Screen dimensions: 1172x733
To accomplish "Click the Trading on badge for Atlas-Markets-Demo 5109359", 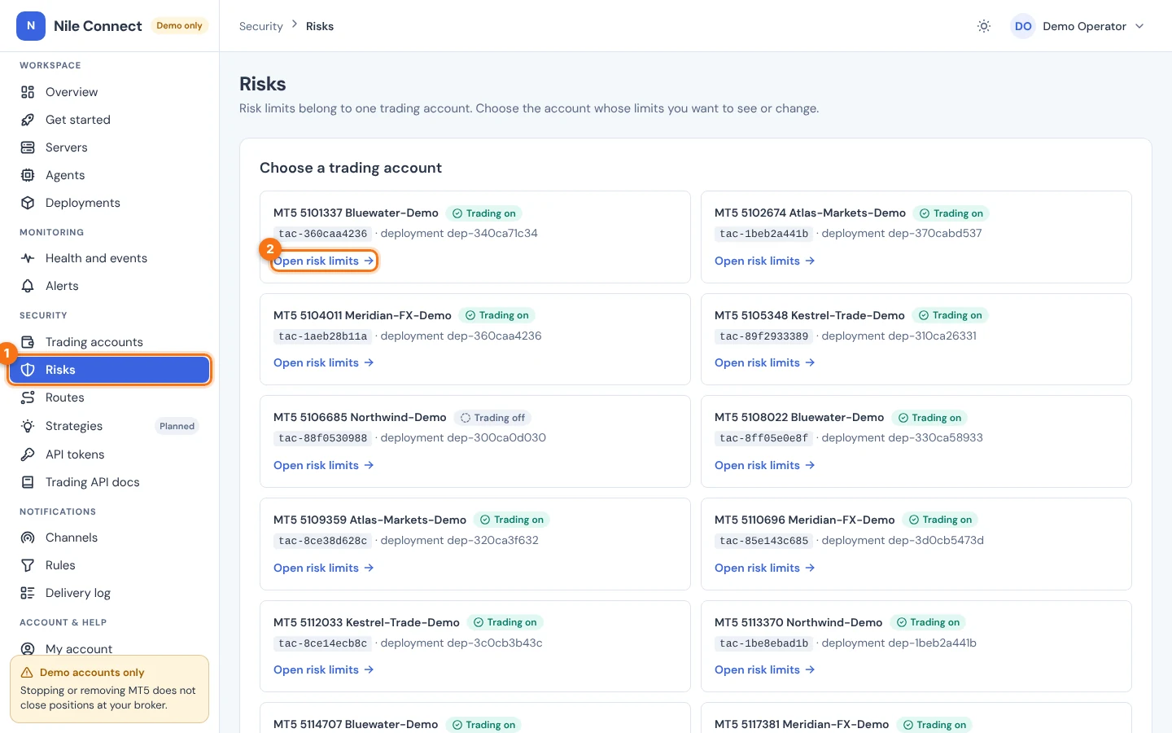I will click(512, 520).
